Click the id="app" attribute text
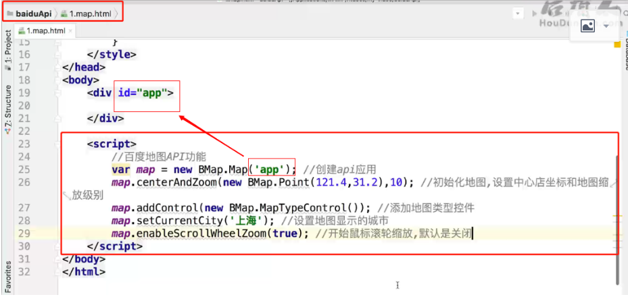This screenshot has width=628, height=297. 143,92
